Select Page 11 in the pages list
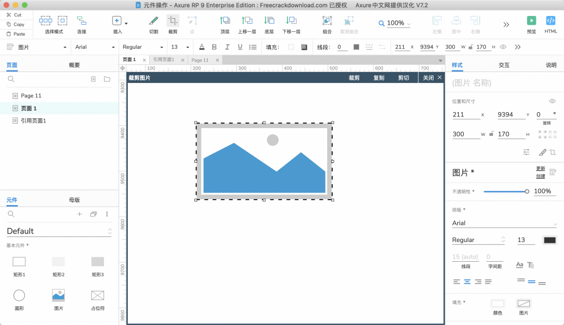564x325 pixels. coord(31,96)
